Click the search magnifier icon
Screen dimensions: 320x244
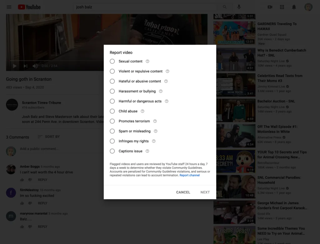coord(224,7)
